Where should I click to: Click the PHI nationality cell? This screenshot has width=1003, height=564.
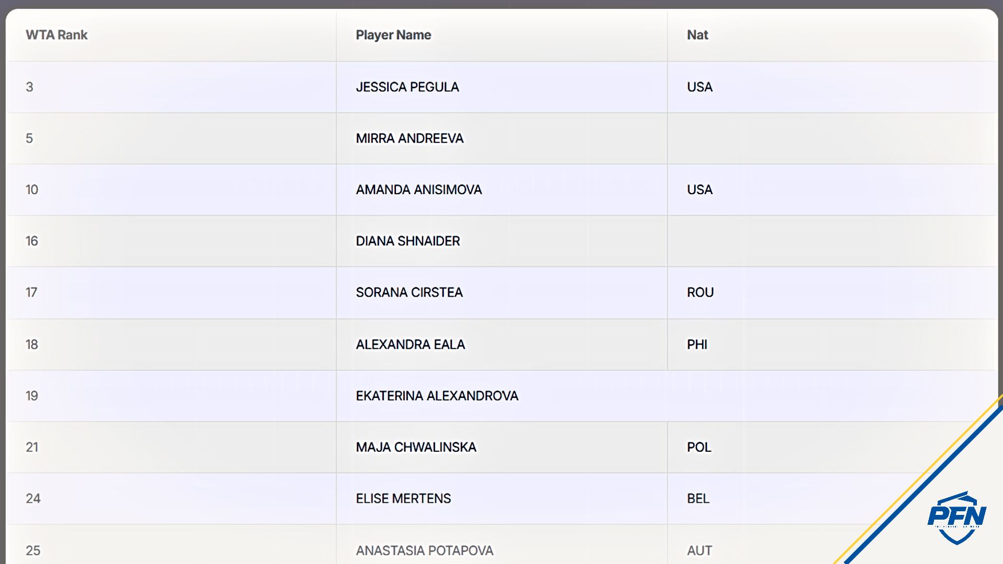(697, 345)
